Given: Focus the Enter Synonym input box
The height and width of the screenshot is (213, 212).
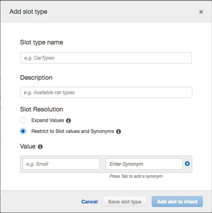Looking at the screenshot, I should pyautogui.click(x=144, y=164).
